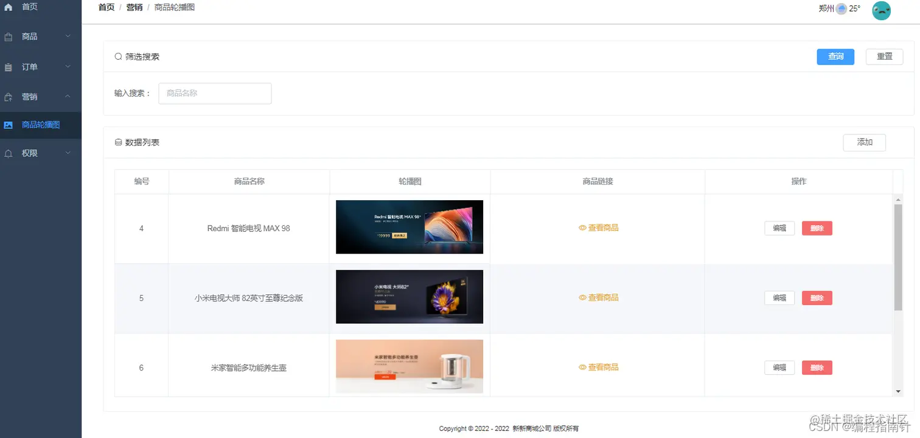Edit the Redmi 智能电视 MAX 98 row
920x438 pixels.
pyautogui.click(x=779, y=228)
